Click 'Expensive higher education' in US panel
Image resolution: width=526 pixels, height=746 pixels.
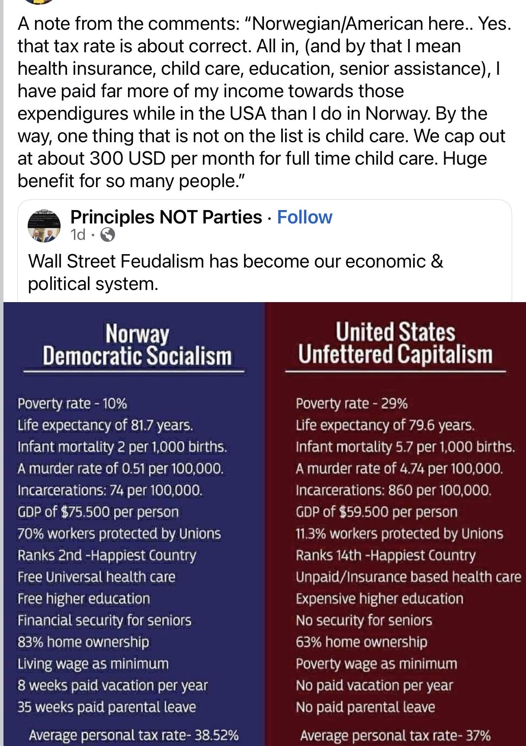379,599
